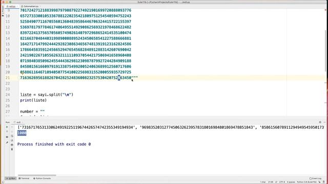Click the 4 spaces indent selector
The height and width of the screenshot is (184, 328).
[x=291, y=182]
